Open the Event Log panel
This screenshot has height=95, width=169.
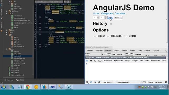point(9,80)
